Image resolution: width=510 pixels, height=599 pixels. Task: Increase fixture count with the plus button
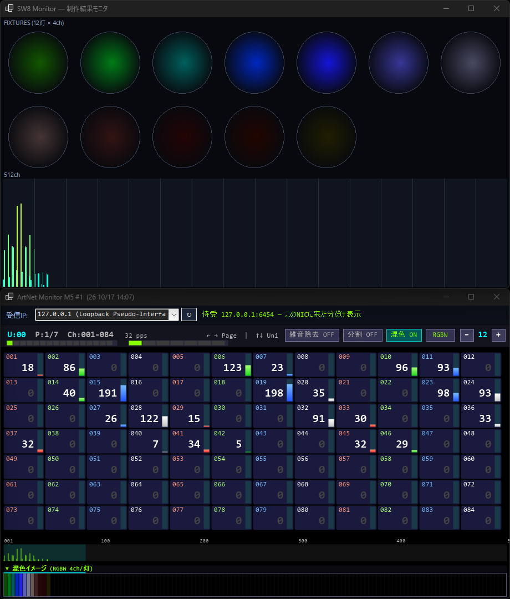pos(498,334)
